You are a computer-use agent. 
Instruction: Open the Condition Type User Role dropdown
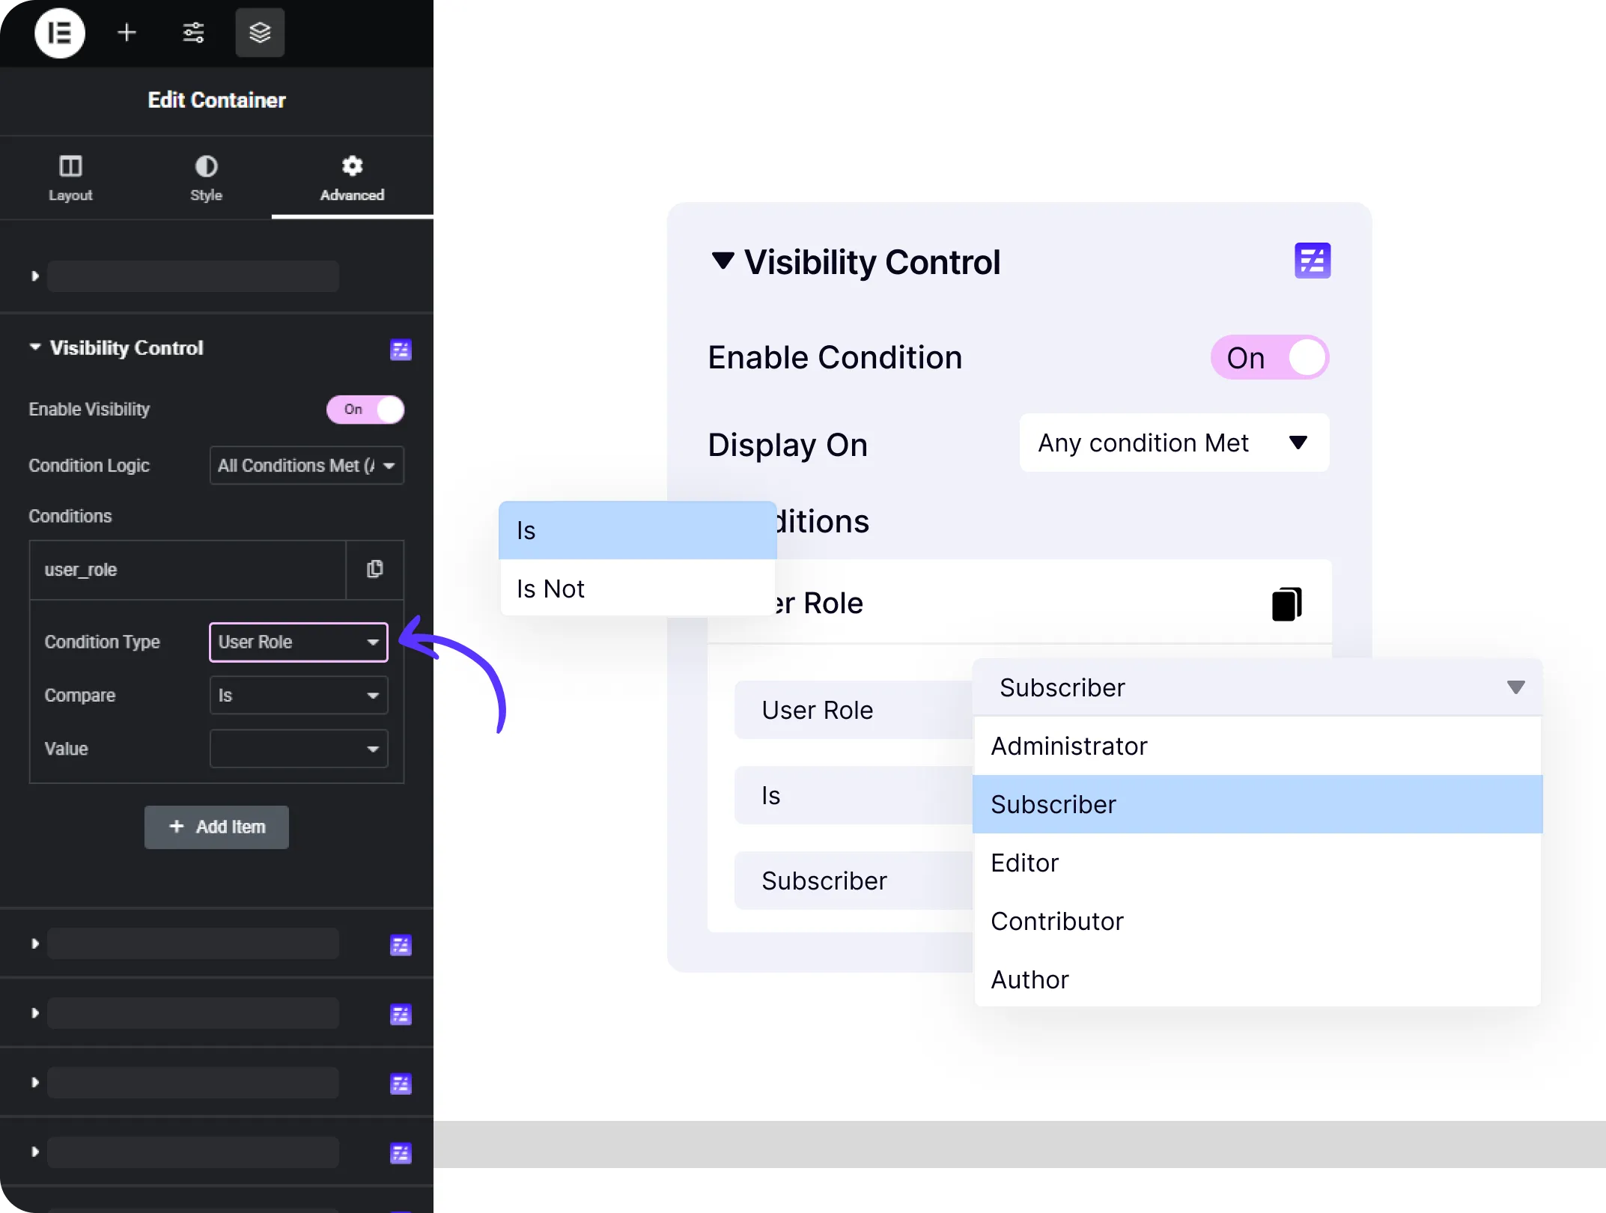click(x=298, y=642)
